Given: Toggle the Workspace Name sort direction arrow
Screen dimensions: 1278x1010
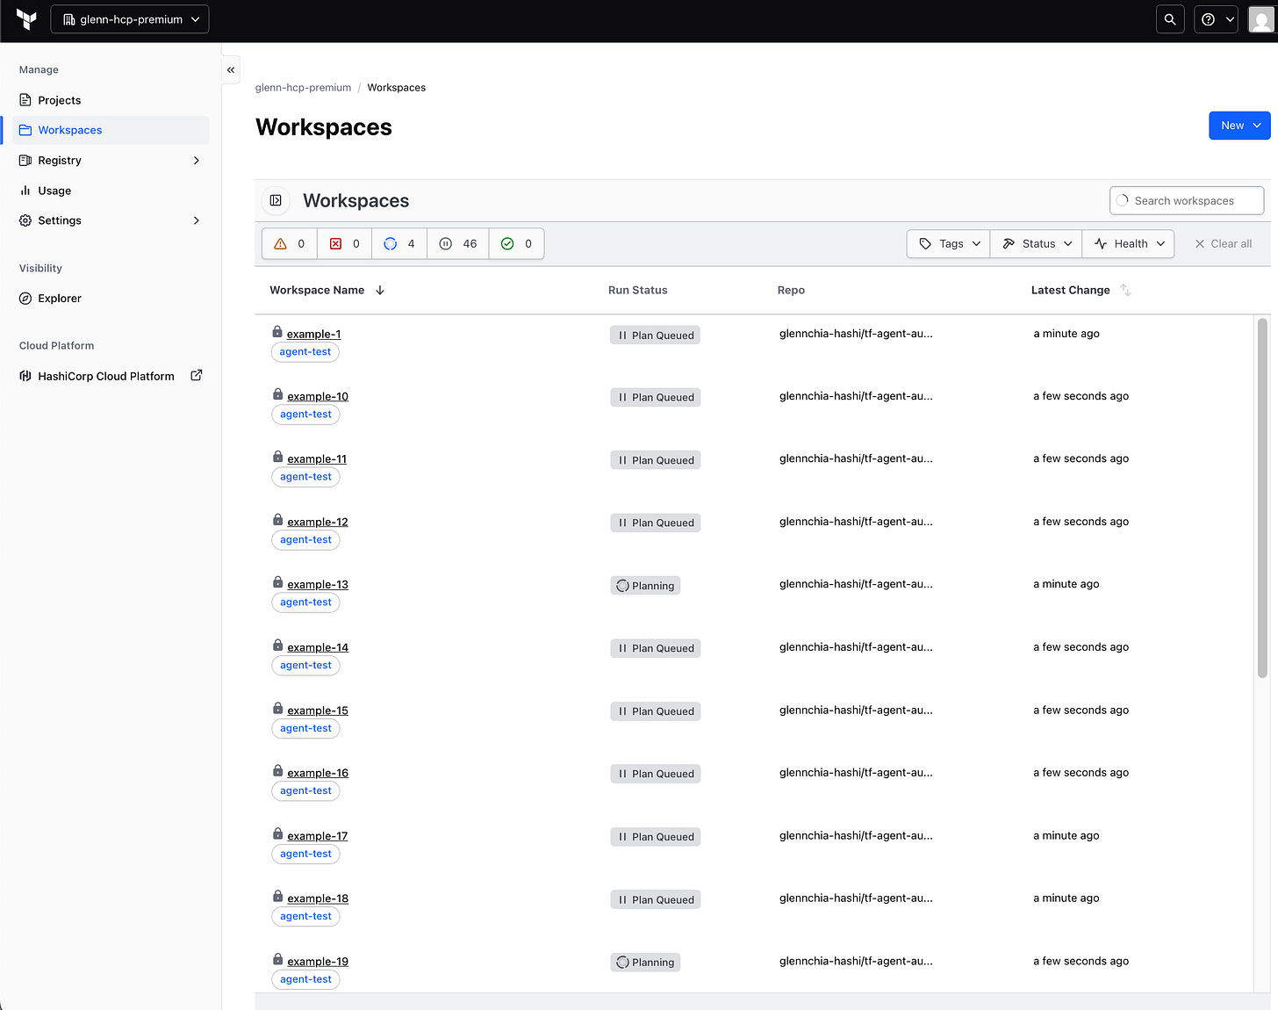Looking at the screenshot, I should pos(380,290).
